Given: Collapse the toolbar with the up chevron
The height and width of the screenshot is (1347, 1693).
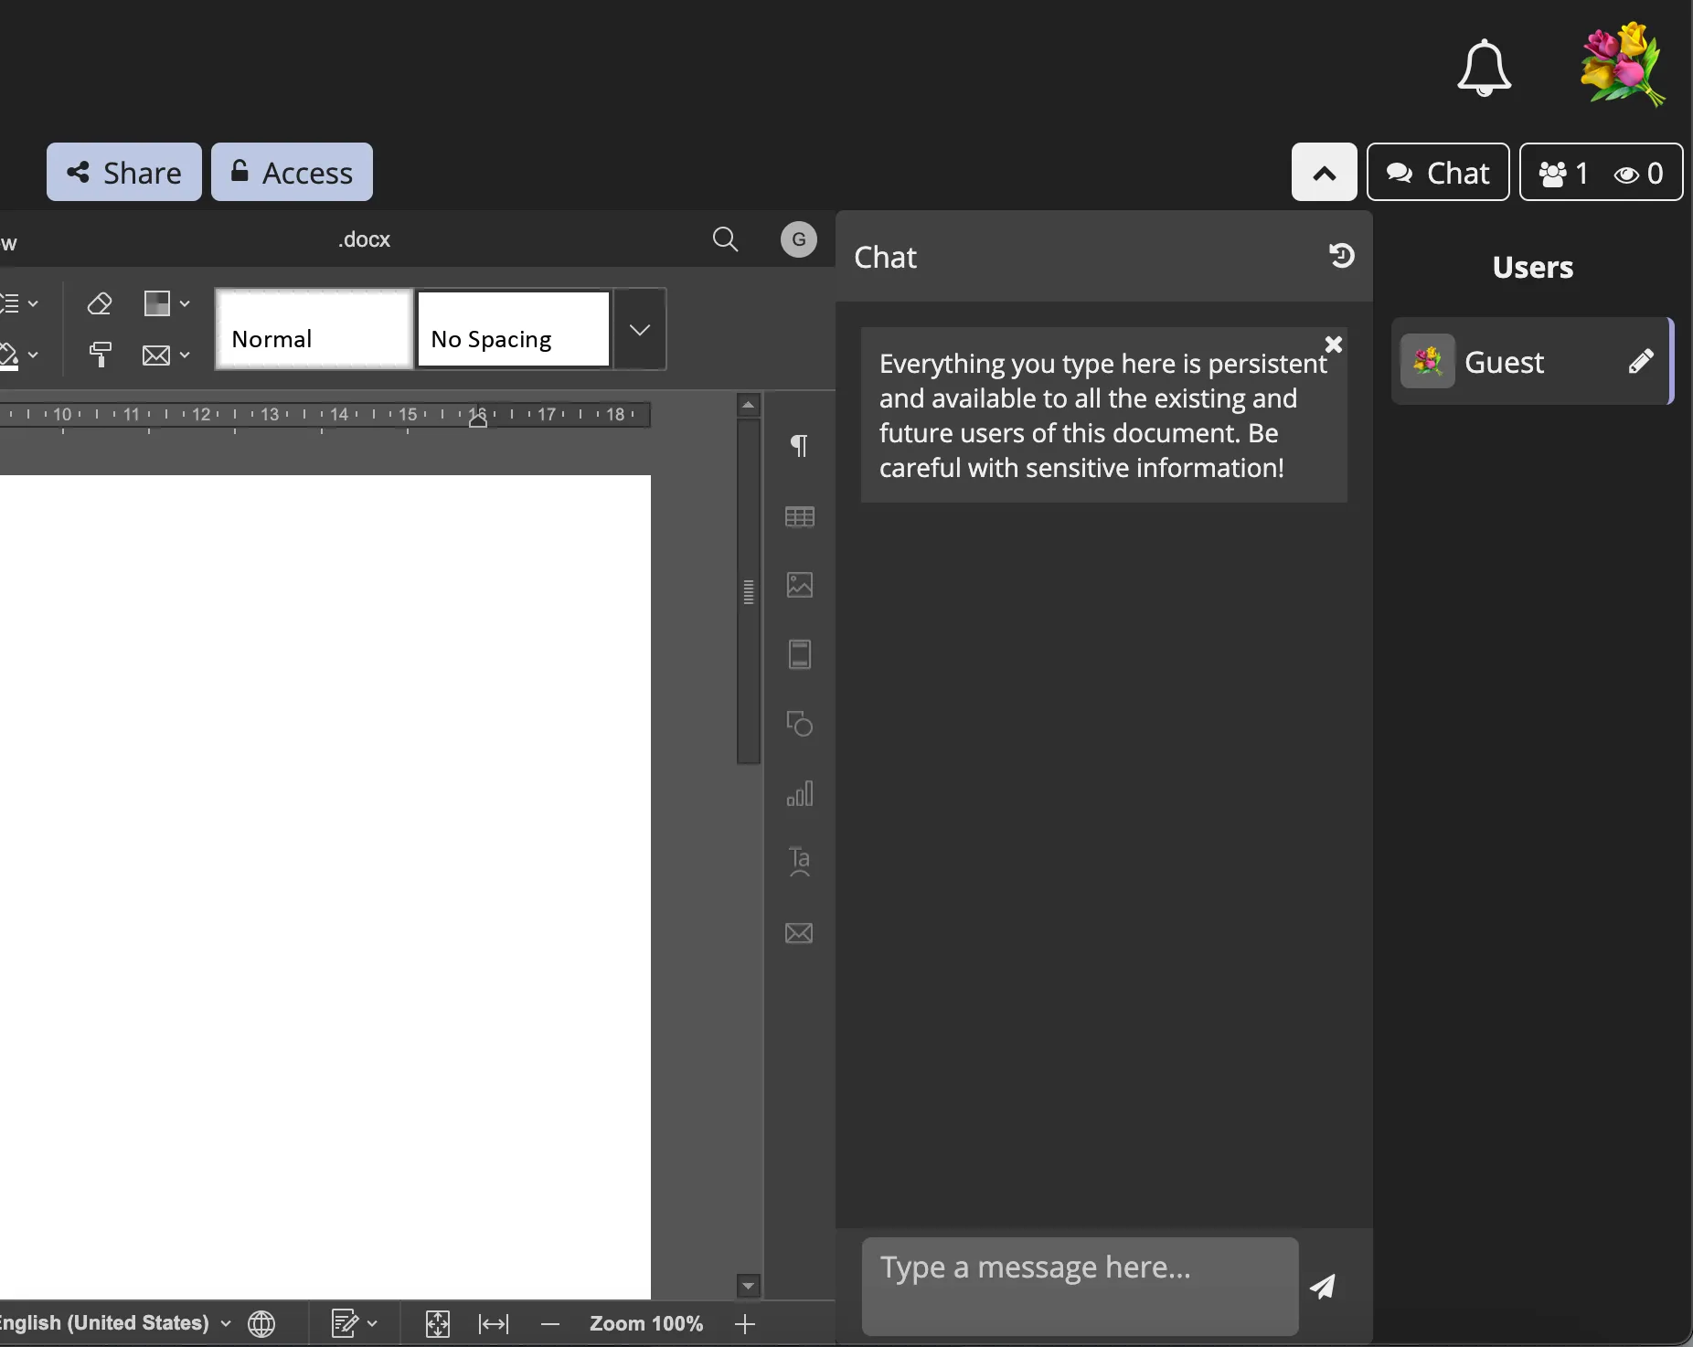Looking at the screenshot, I should click(x=1324, y=173).
